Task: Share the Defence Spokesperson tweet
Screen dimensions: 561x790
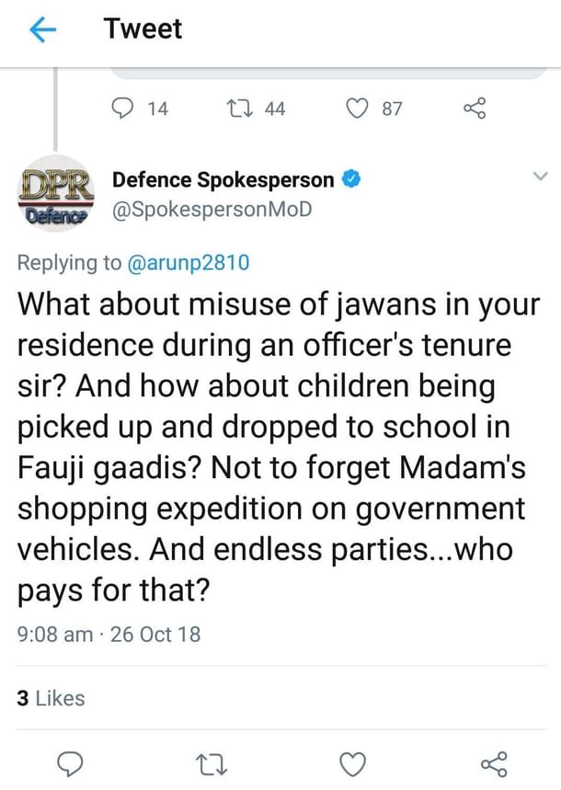Action: pos(493,763)
